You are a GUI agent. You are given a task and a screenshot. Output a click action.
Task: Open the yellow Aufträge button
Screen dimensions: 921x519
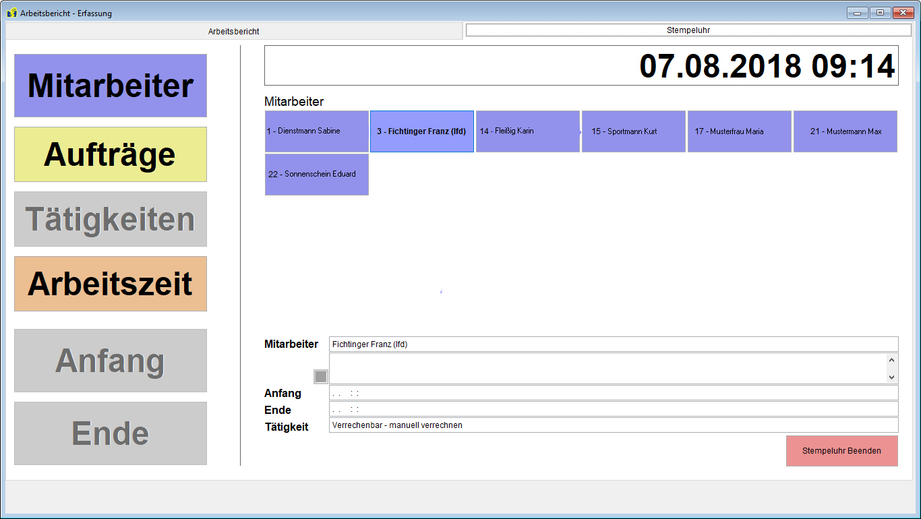point(111,154)
